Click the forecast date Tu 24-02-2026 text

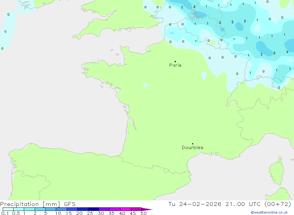pyautogui.click(x=195, y=204)
